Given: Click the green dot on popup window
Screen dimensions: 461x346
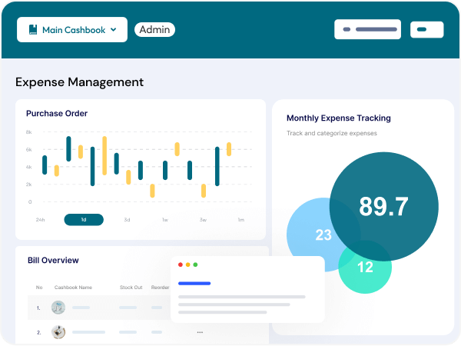Looking at the screenshot, I should tap(195, 264).
